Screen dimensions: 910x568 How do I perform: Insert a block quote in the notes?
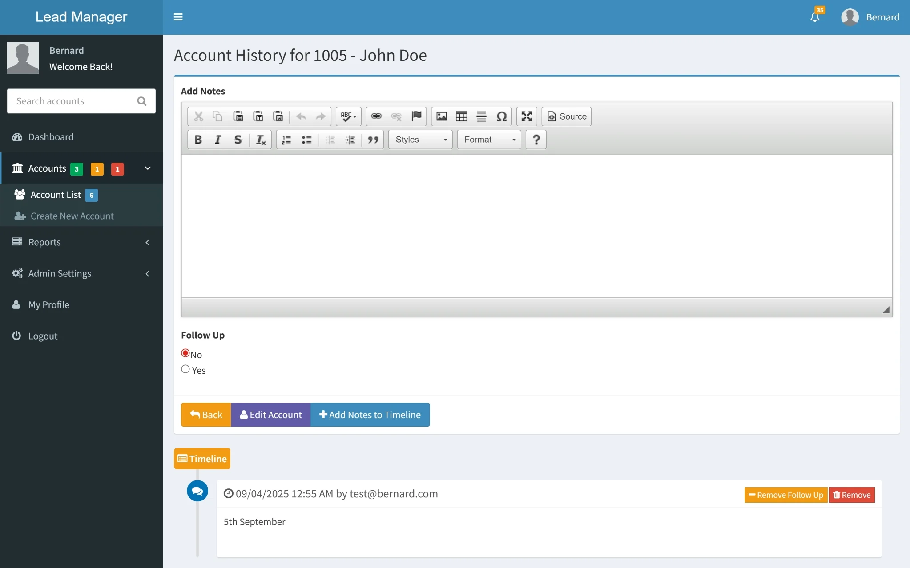[x=373, y=140]
